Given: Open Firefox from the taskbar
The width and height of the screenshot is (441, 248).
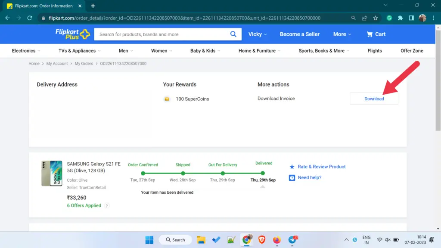Looking at the screenshot, I should pos(277,240).
